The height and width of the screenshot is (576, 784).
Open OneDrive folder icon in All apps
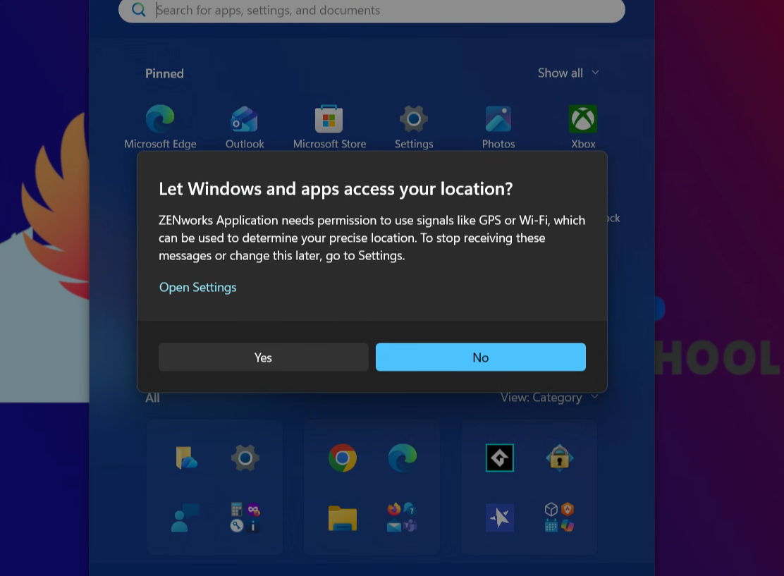(186, 458)
